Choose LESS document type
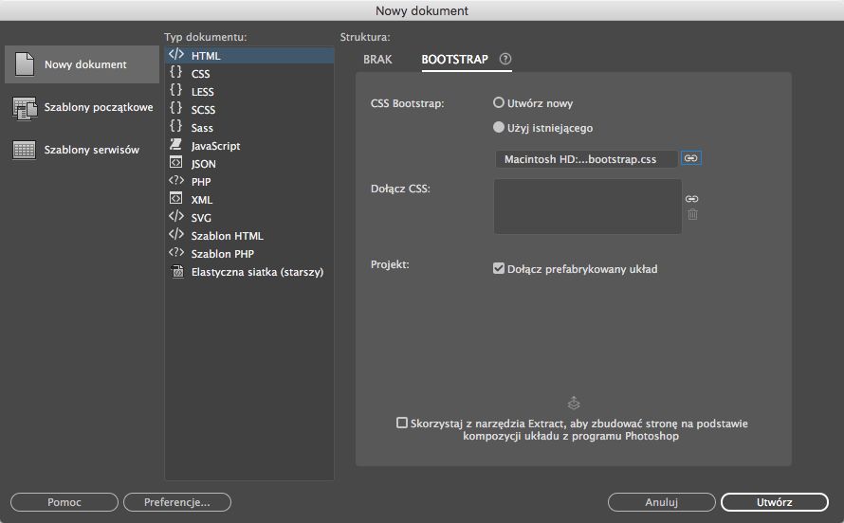Screen dimensions: 844x523 click(x=249, y=91)
